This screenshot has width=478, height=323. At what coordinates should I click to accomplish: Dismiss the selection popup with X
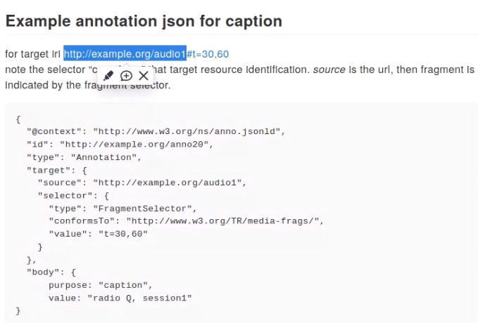tap(144, 75)
